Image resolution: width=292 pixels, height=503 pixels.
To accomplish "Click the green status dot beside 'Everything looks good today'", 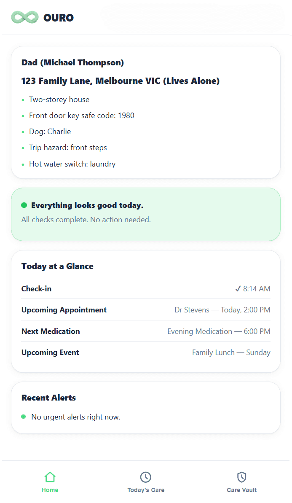I will [24, 205].
